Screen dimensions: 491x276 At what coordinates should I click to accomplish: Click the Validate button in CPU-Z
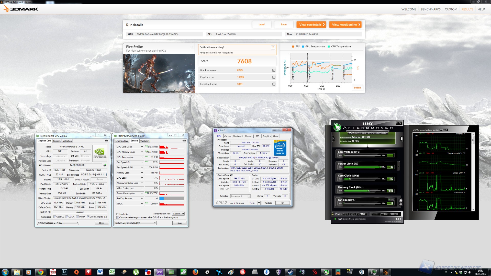point(268,203)
